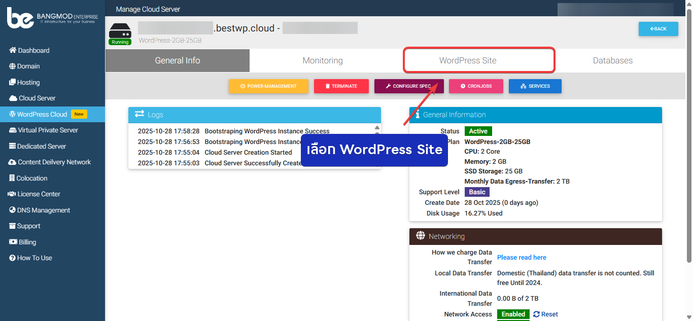Switch to the Monitoring tab

point(323,60)
